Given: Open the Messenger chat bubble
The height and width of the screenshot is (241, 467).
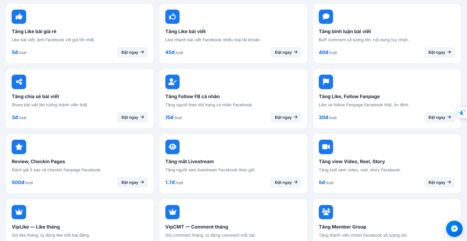Looking at the screenshot, I should click(x=454, y=229).
